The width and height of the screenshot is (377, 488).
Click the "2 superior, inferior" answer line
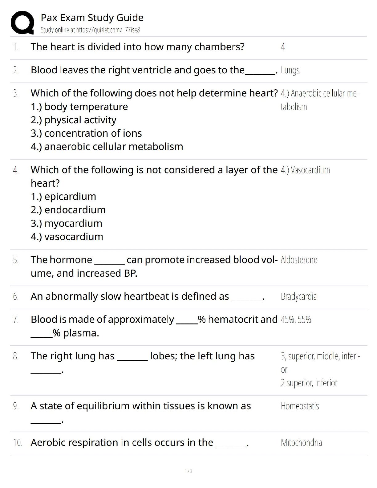click(x=309, y=383)
